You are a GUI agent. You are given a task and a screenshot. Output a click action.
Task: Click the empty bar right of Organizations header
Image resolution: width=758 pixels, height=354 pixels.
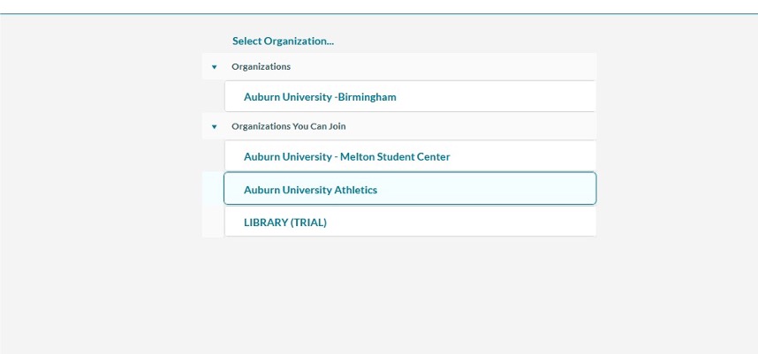(443, 66)
